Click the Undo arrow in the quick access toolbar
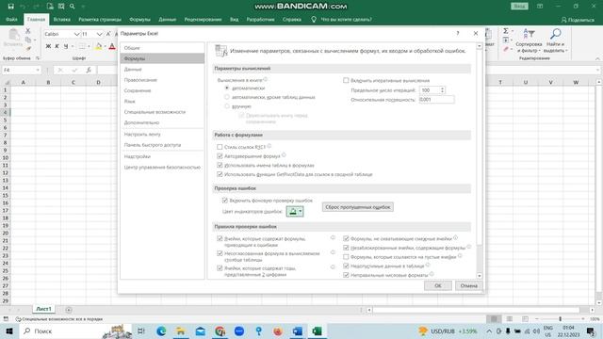The image size is (603, 339). (x=23, y=7)
